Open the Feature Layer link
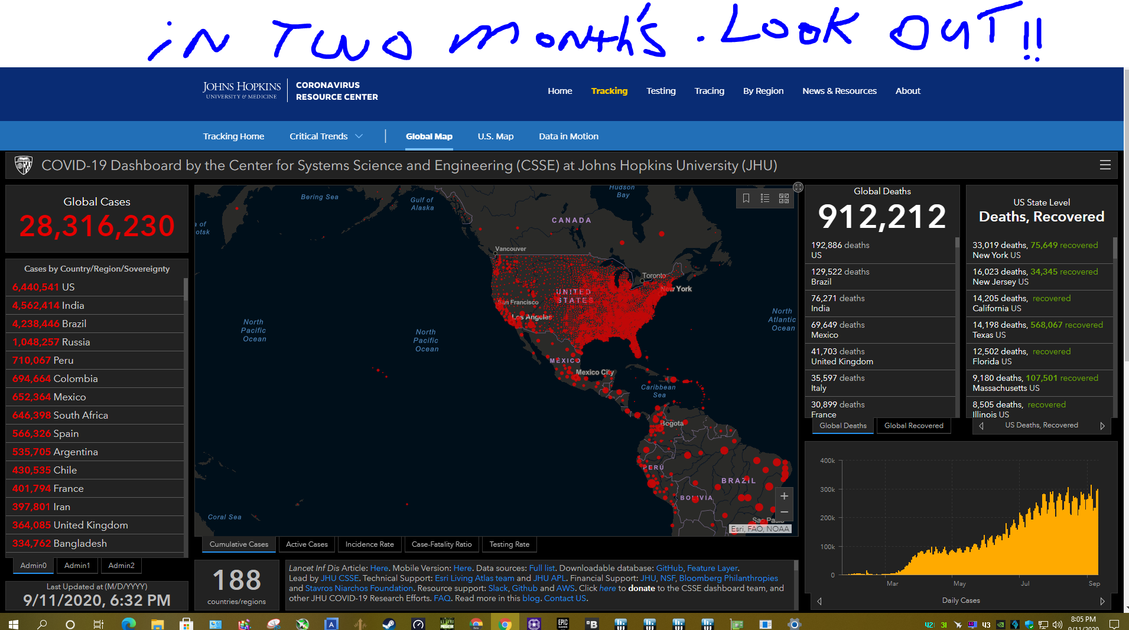 point(712,568)
